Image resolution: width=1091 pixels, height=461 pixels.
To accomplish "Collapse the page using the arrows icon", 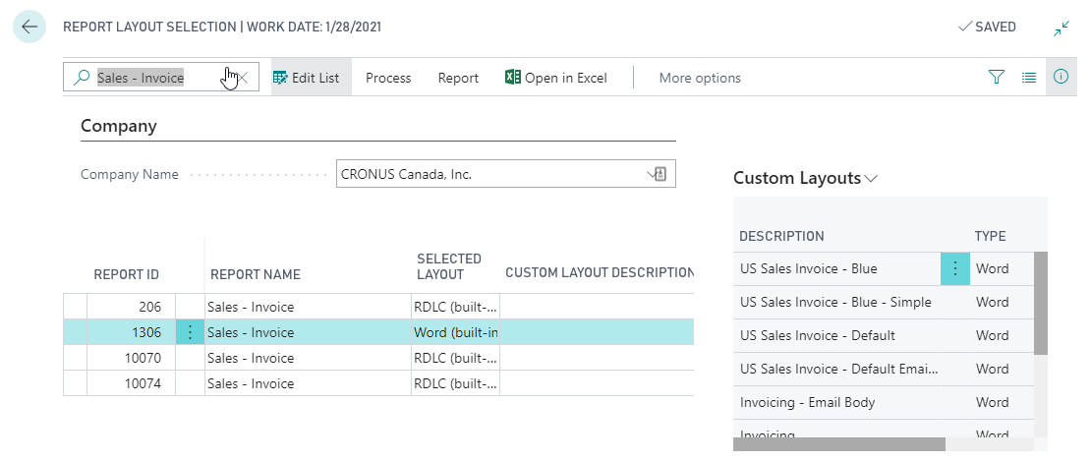I will pyautogui.click(x=1062, y=29).
